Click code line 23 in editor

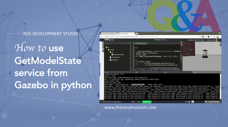point(156,57)
